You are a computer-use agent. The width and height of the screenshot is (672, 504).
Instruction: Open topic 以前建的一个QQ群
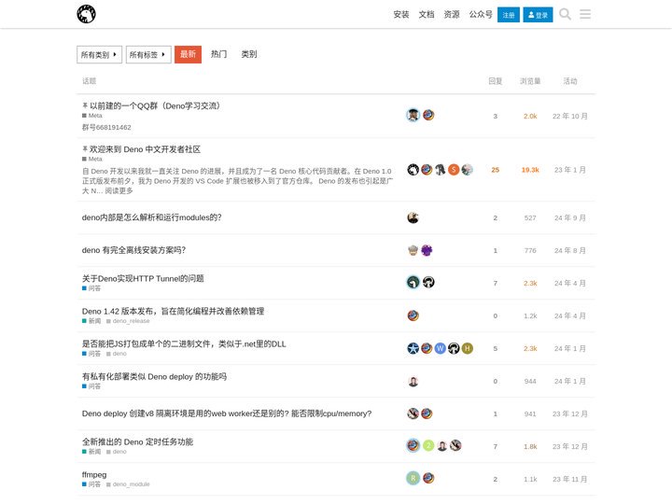(x=155, y=105)
